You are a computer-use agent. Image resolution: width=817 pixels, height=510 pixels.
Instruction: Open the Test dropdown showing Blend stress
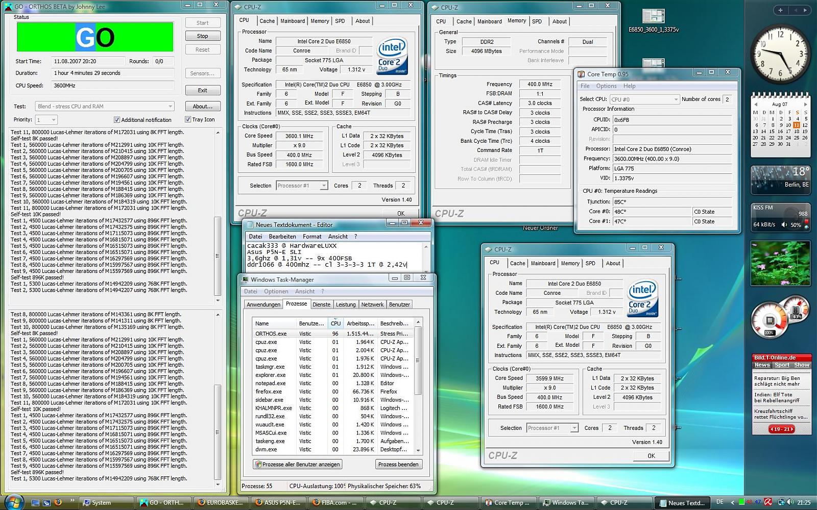pyautogui.click(x=105, y=106)
